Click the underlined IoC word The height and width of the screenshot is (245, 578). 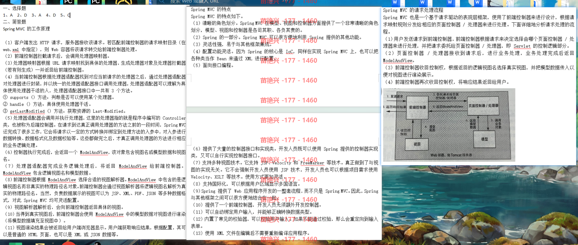tap(289, 51)
